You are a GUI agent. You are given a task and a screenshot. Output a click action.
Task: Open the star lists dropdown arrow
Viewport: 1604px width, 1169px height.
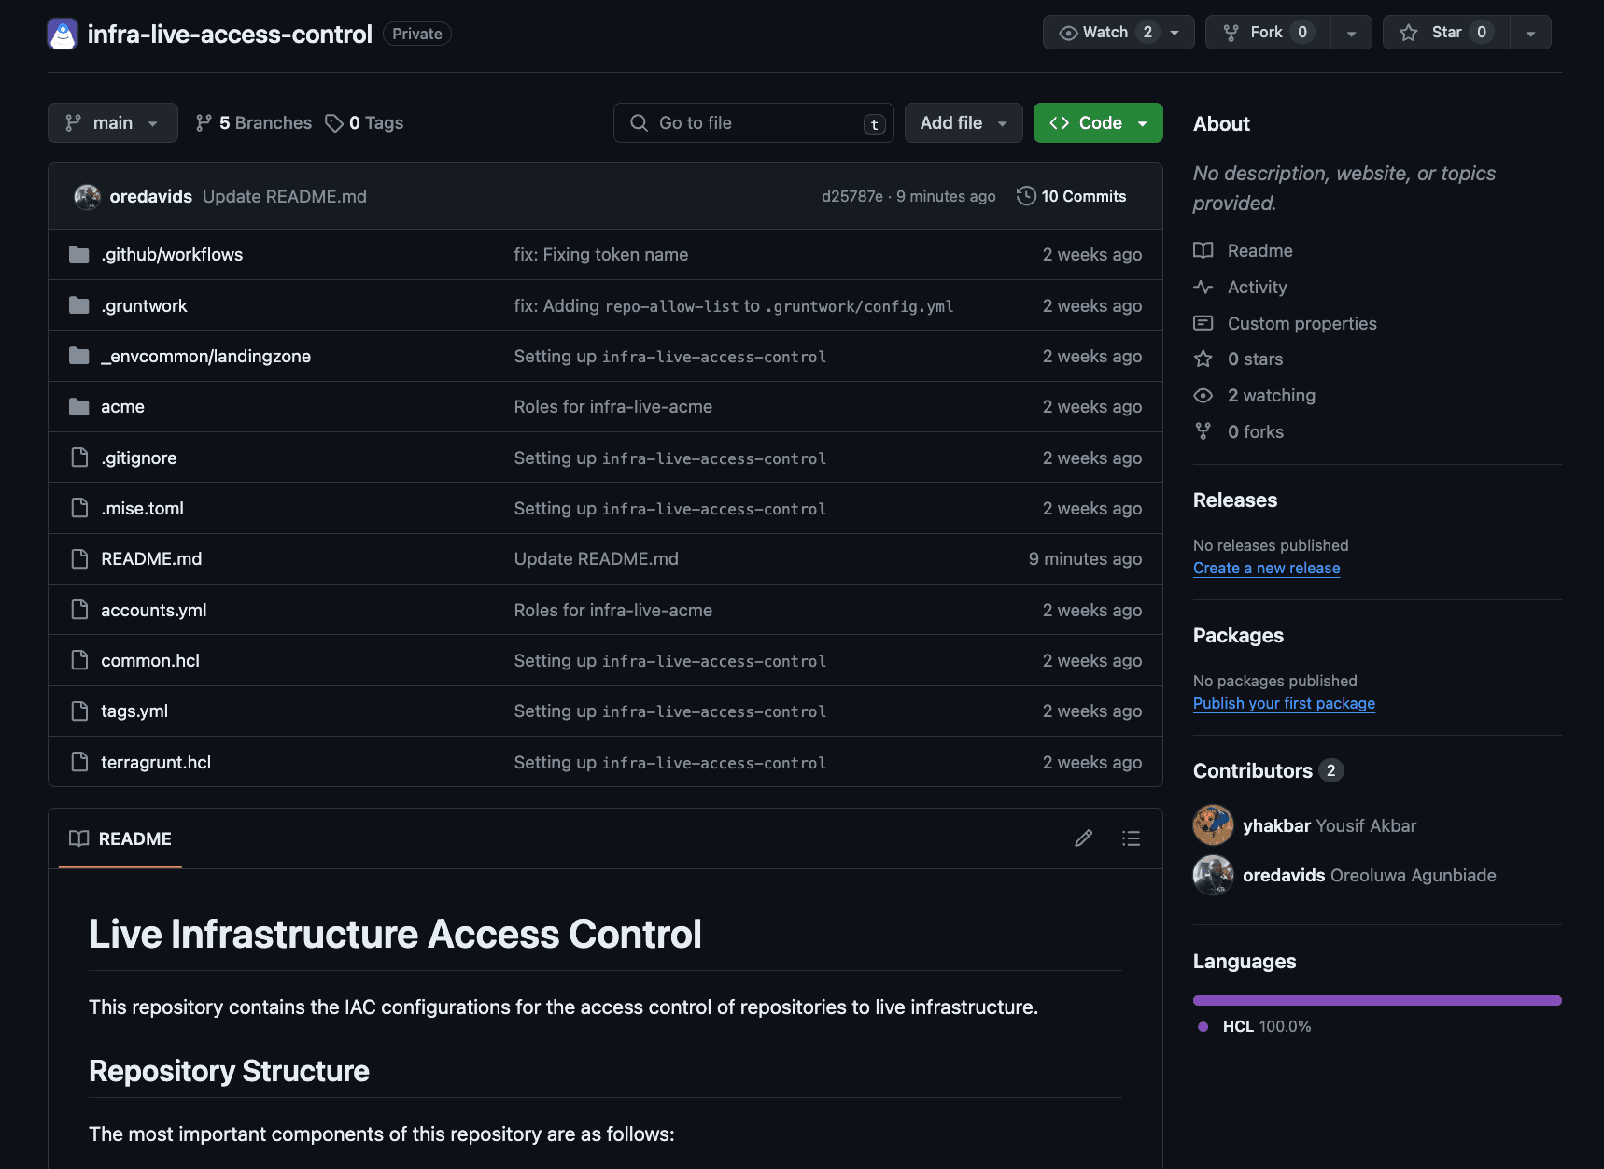click(x=1530, y=33)
